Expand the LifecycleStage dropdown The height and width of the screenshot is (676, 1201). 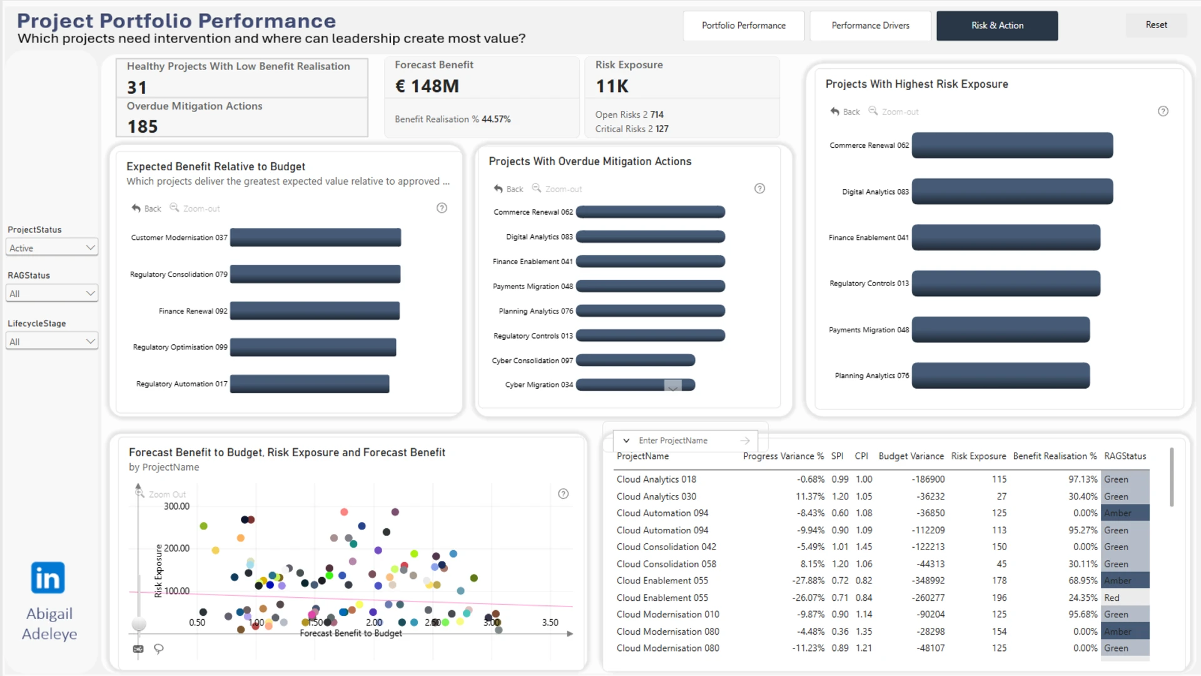pos(52,342)
